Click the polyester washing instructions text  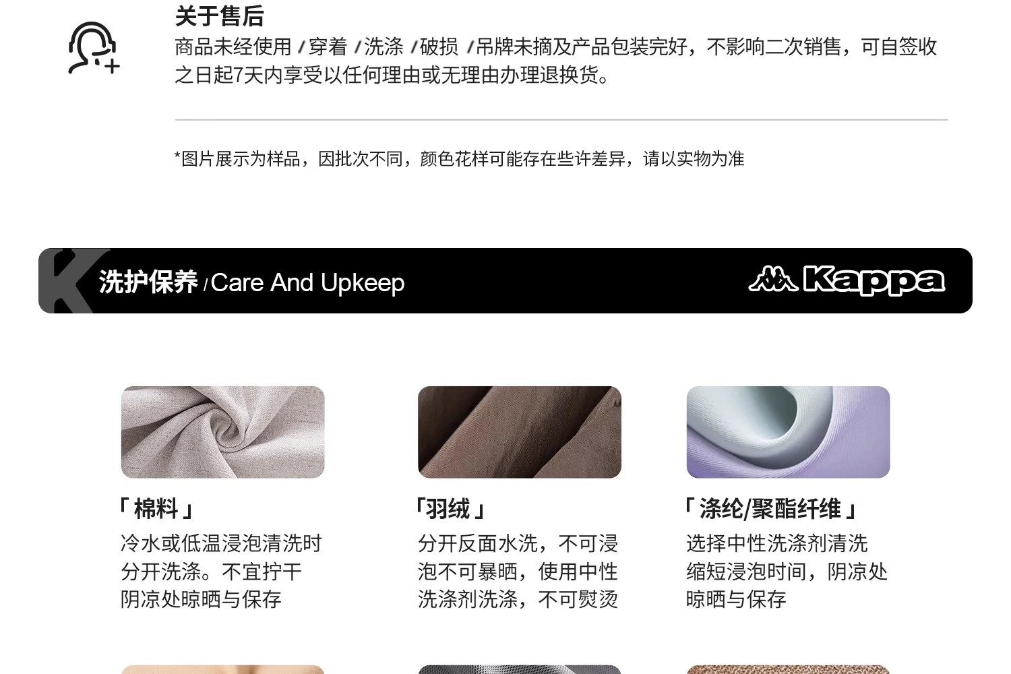point(787,571)
